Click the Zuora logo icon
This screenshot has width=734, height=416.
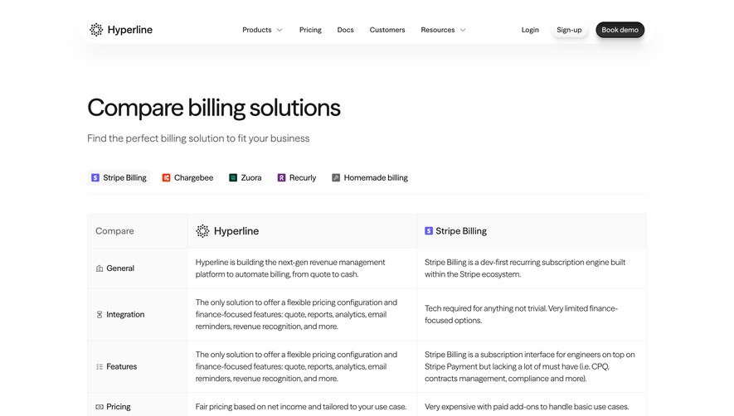[233, 177]
